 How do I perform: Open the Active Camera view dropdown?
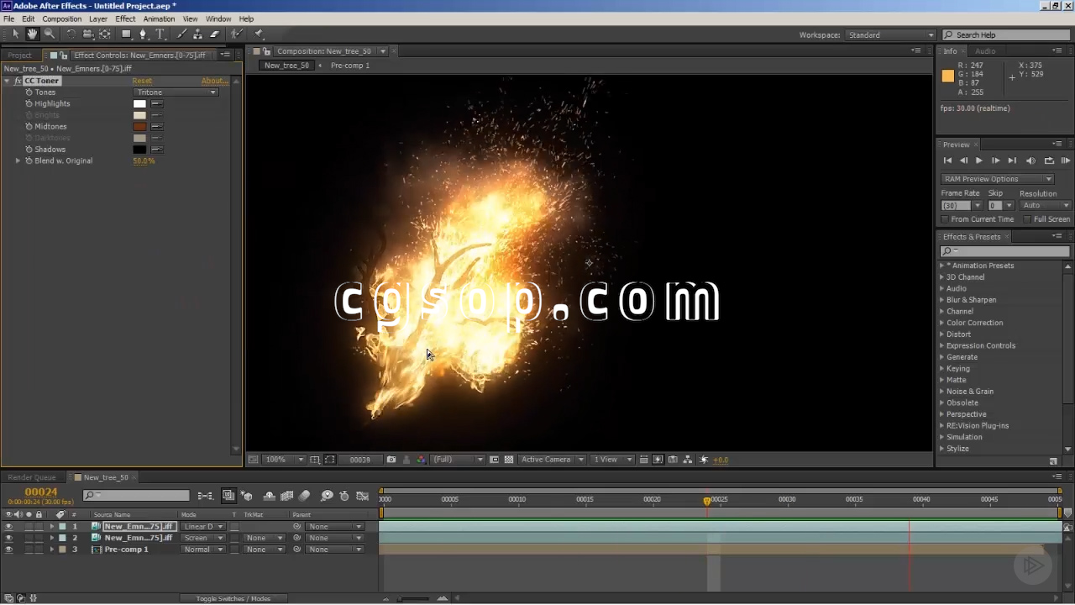tap(551, 460)
